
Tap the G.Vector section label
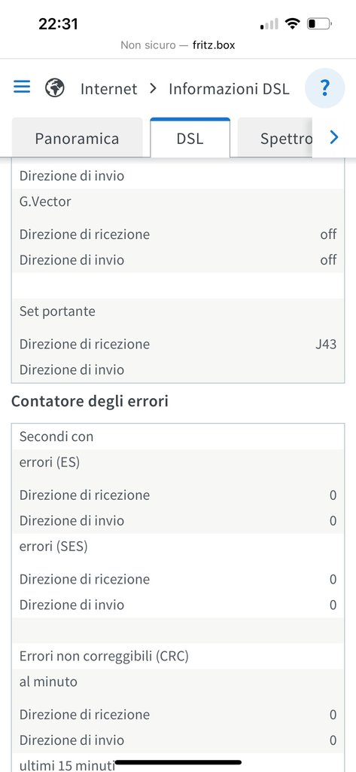click(x=45, y=201)
